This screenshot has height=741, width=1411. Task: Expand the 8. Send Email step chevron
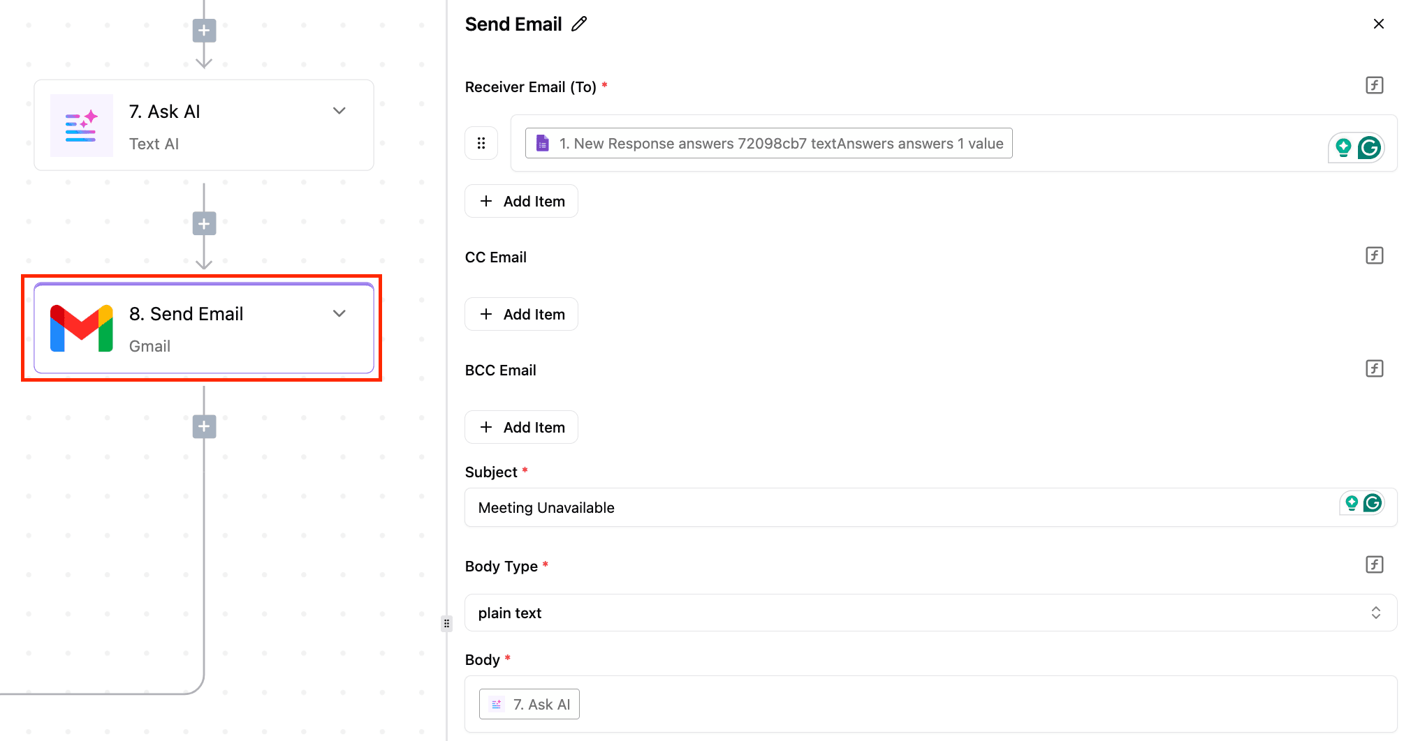point(339,313)
